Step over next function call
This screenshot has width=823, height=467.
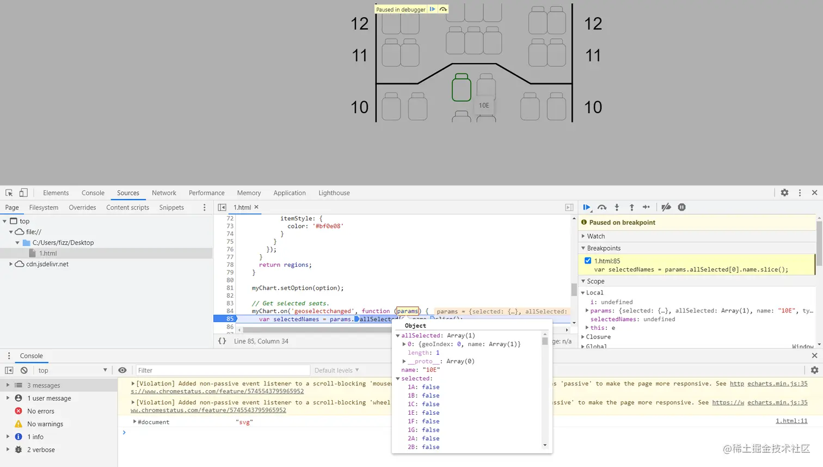pyautogui.click(x=602, y=207)
